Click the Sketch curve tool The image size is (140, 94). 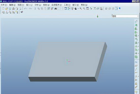coord(136,62)
